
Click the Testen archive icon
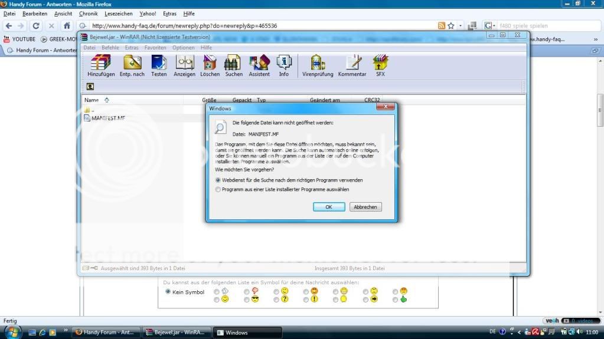(159, 62)
